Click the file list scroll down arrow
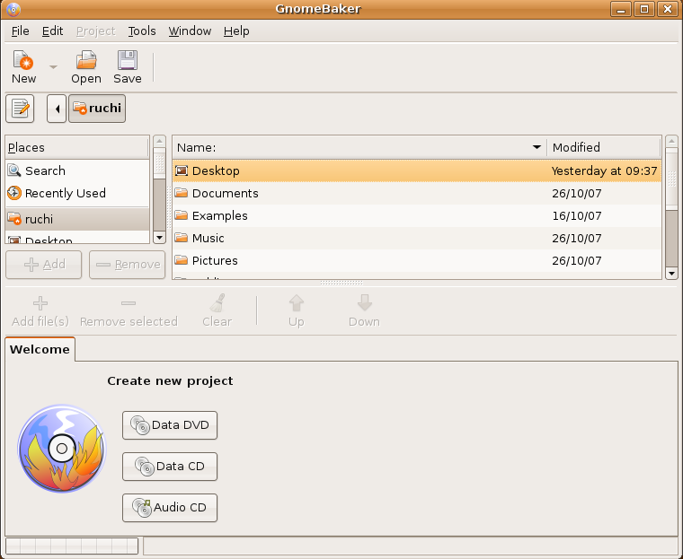The image size is (683, 559). (x=671, y=274)
